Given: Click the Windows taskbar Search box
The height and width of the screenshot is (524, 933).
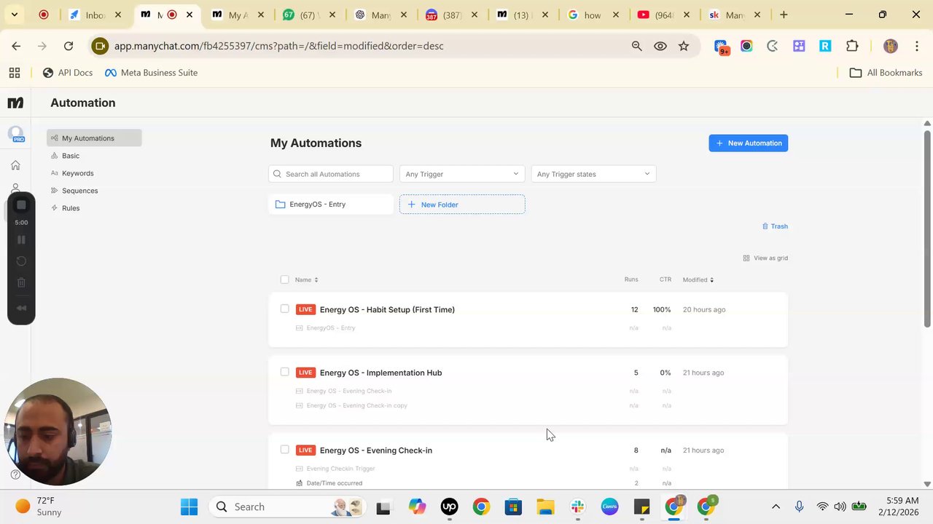Looking at the screenshot, I should click(x=289, y=507).
